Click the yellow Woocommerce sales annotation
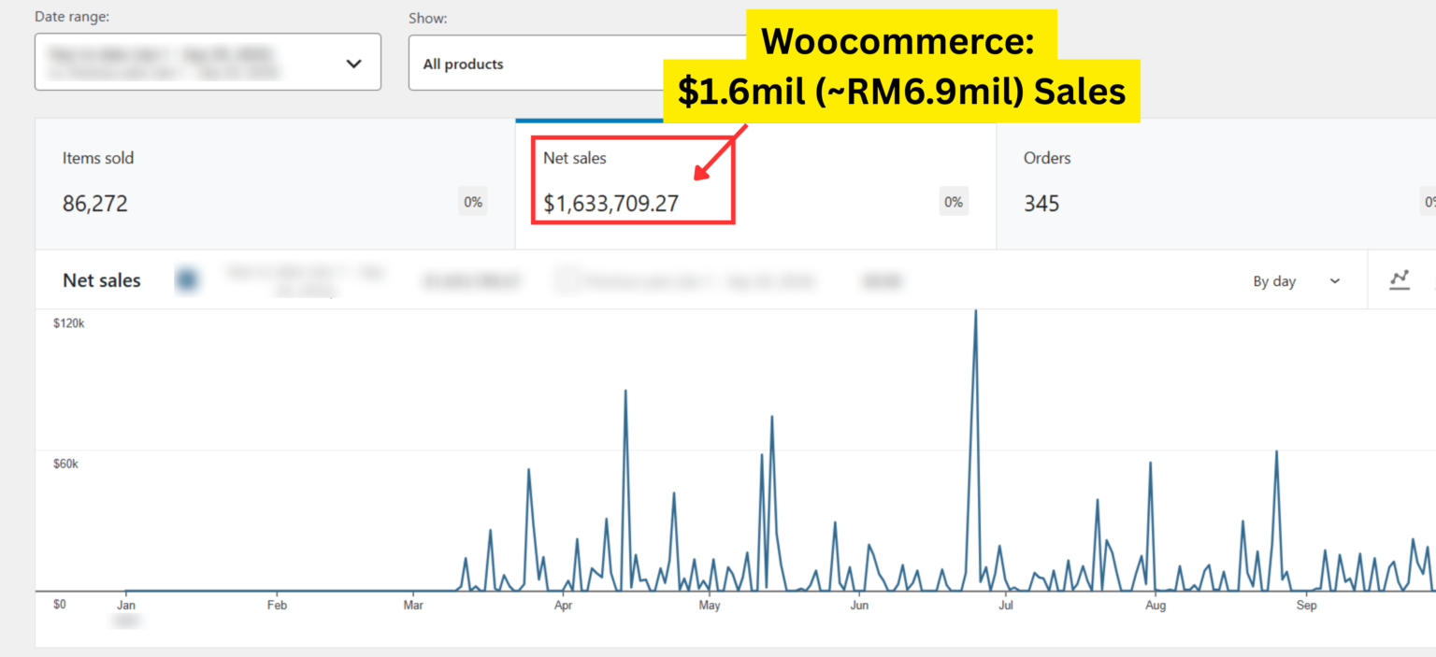Screen dimensions: 1436x657 tap(901, 67)
